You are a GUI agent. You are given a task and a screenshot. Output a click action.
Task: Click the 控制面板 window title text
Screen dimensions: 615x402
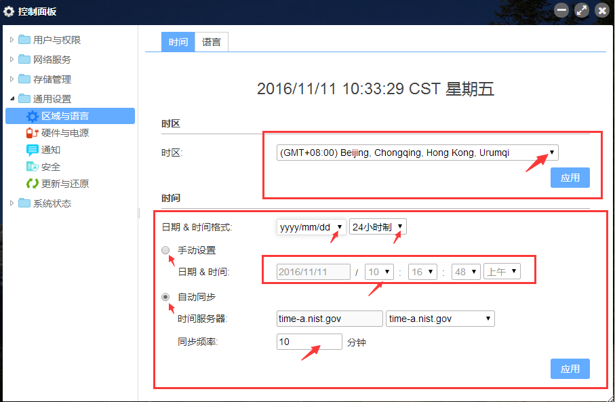[x=37, y=12]
